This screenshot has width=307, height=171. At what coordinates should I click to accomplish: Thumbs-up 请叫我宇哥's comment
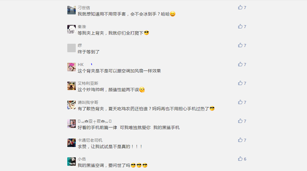point(240,102)
